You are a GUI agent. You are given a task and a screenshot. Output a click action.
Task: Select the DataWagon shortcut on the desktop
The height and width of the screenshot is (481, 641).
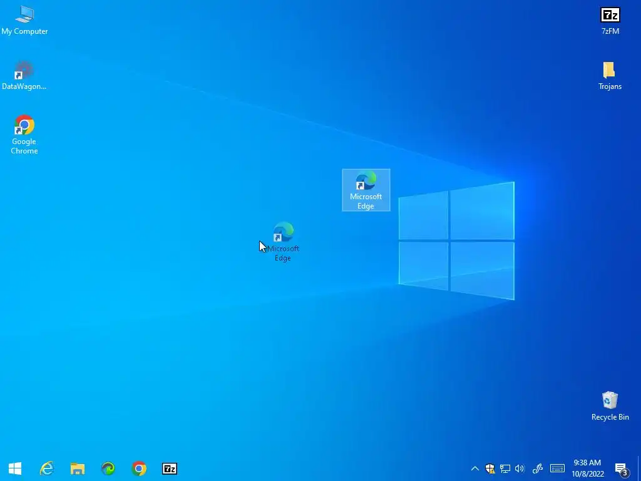[24, 76]
